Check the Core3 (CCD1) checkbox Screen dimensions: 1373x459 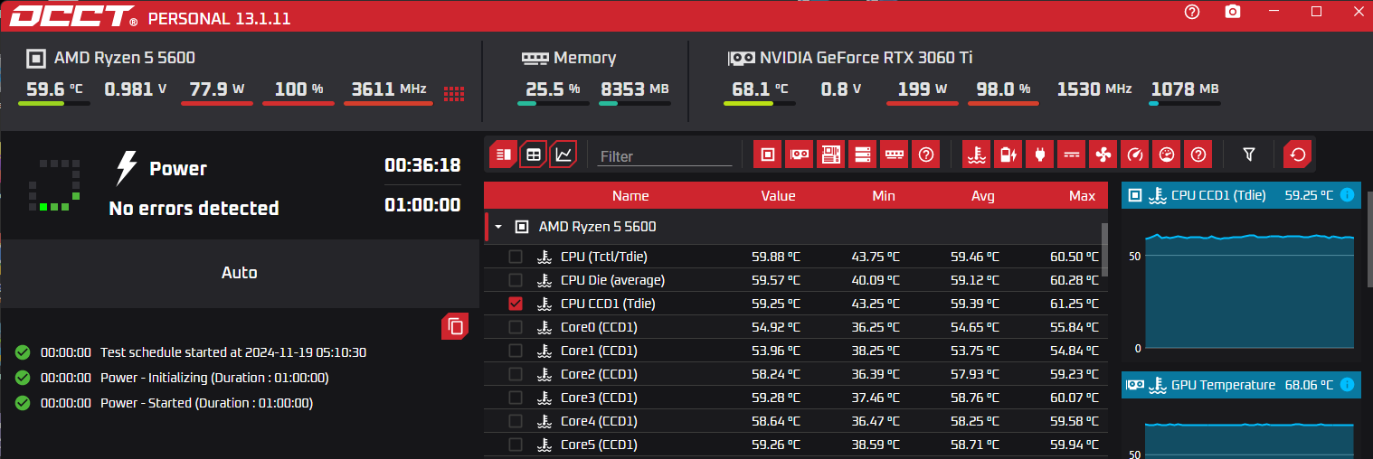pos(516,398)
